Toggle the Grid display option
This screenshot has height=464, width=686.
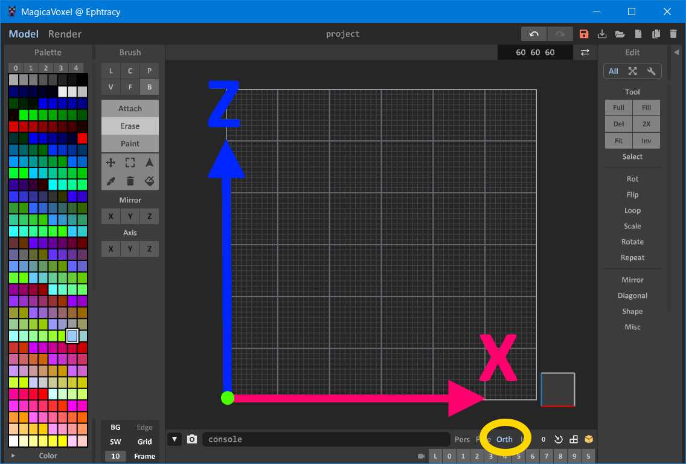click(144, 442)
